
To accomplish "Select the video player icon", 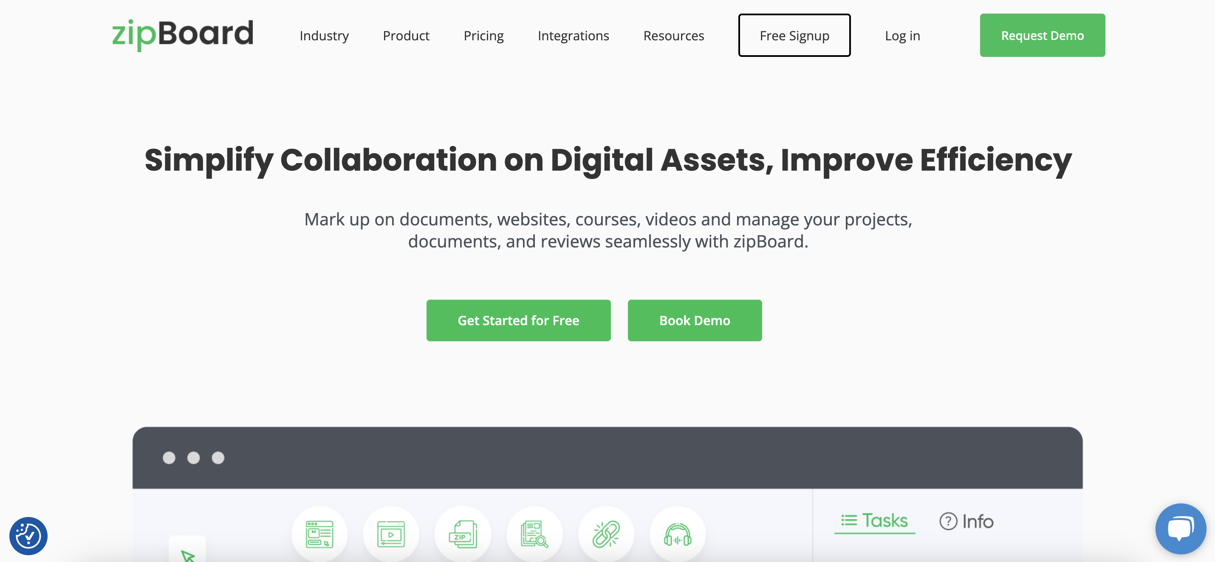I will pyautogui.click(x=391, y=534).
